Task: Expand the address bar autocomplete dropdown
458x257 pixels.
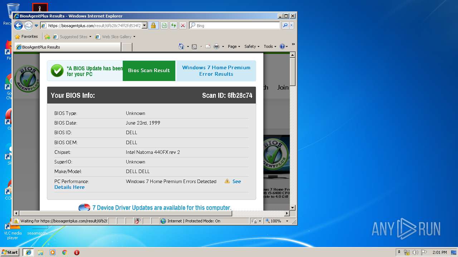Action: (145, 25)
